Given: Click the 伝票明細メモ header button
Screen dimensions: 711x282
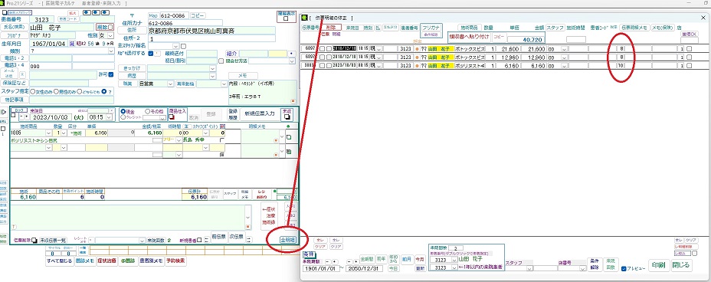Looking at the screenshot, I should click(634, 28).
